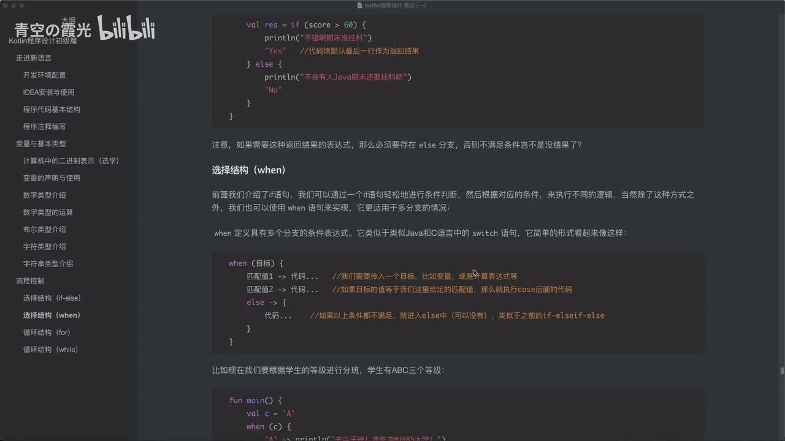Go to 流程控制 outline heading
Image resolution: width=785 pixels, height=441 pixels.
point(30,281)
